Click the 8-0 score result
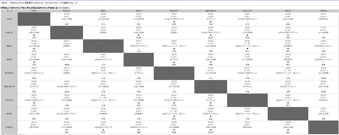 (139, 92)
